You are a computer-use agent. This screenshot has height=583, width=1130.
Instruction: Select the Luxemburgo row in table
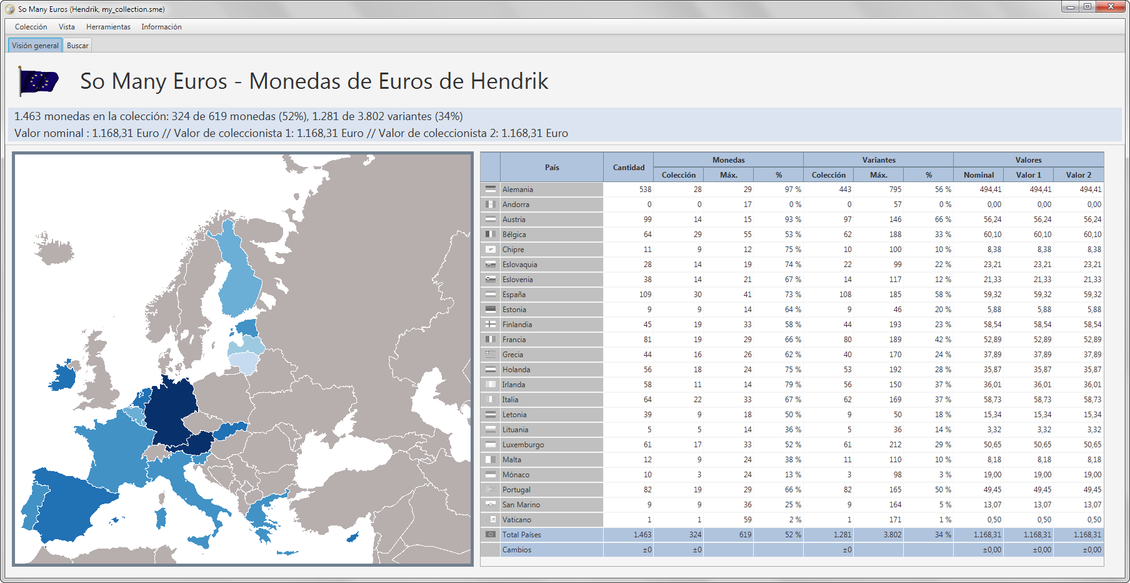click(x=523, y=444)
